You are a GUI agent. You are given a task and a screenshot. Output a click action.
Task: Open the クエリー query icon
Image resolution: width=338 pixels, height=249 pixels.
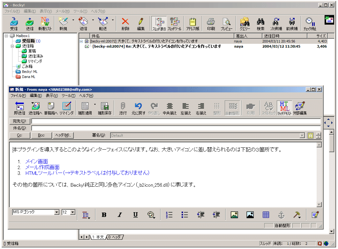coord(245,24)
